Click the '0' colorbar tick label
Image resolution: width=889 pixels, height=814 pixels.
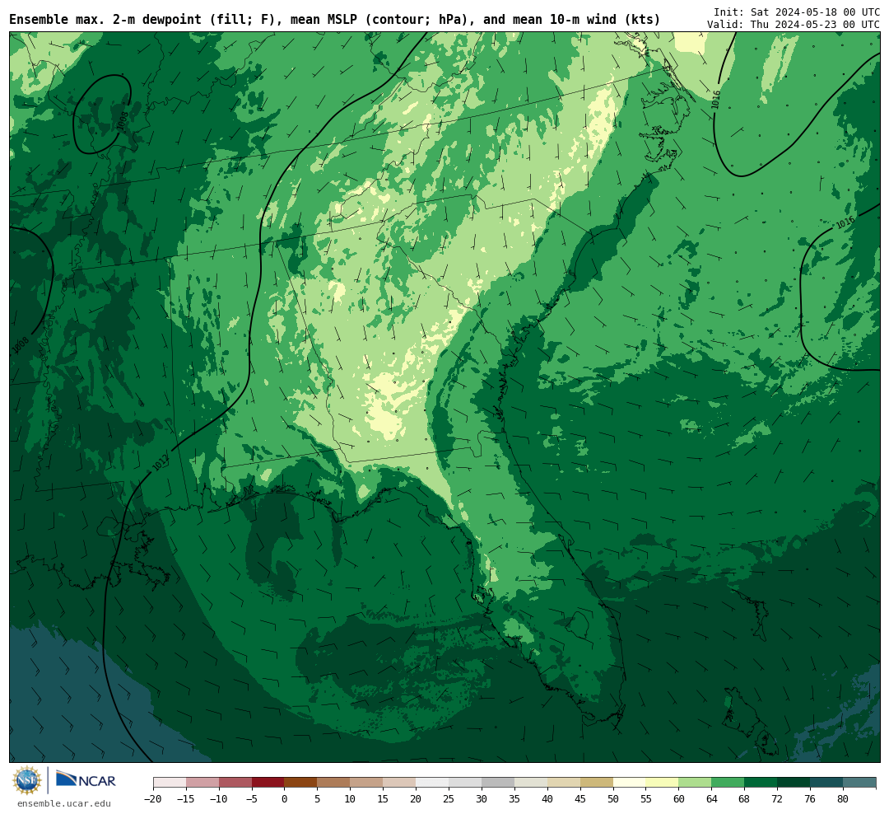click(285, 799)
